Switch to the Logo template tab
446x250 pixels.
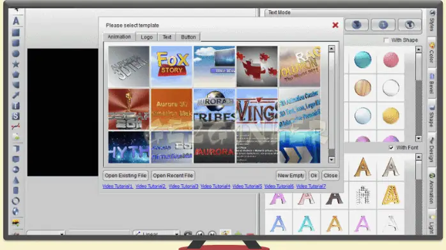tap(147, 37)
